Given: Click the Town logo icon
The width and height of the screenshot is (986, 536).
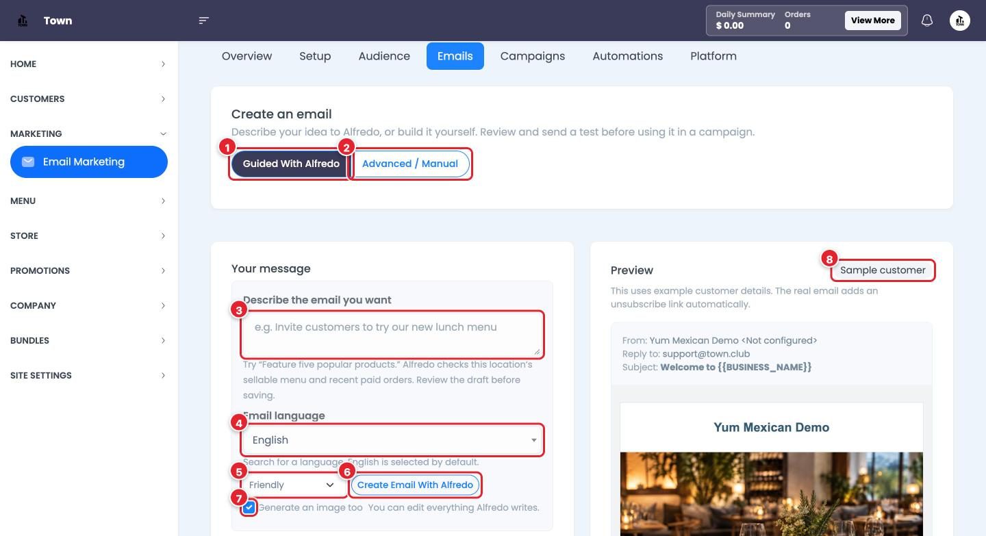Looking at the screenshot, I should tap(23, 21).
